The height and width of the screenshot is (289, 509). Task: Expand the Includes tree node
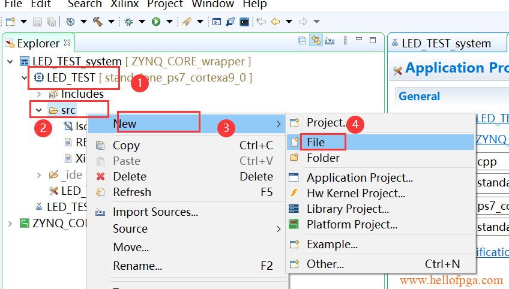click(x=39, y=94)
